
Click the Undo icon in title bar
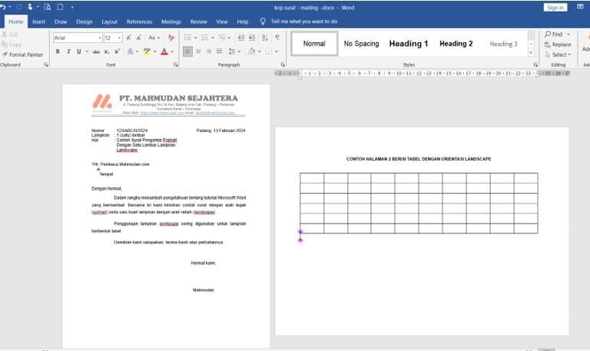click(x=4, y=7)
